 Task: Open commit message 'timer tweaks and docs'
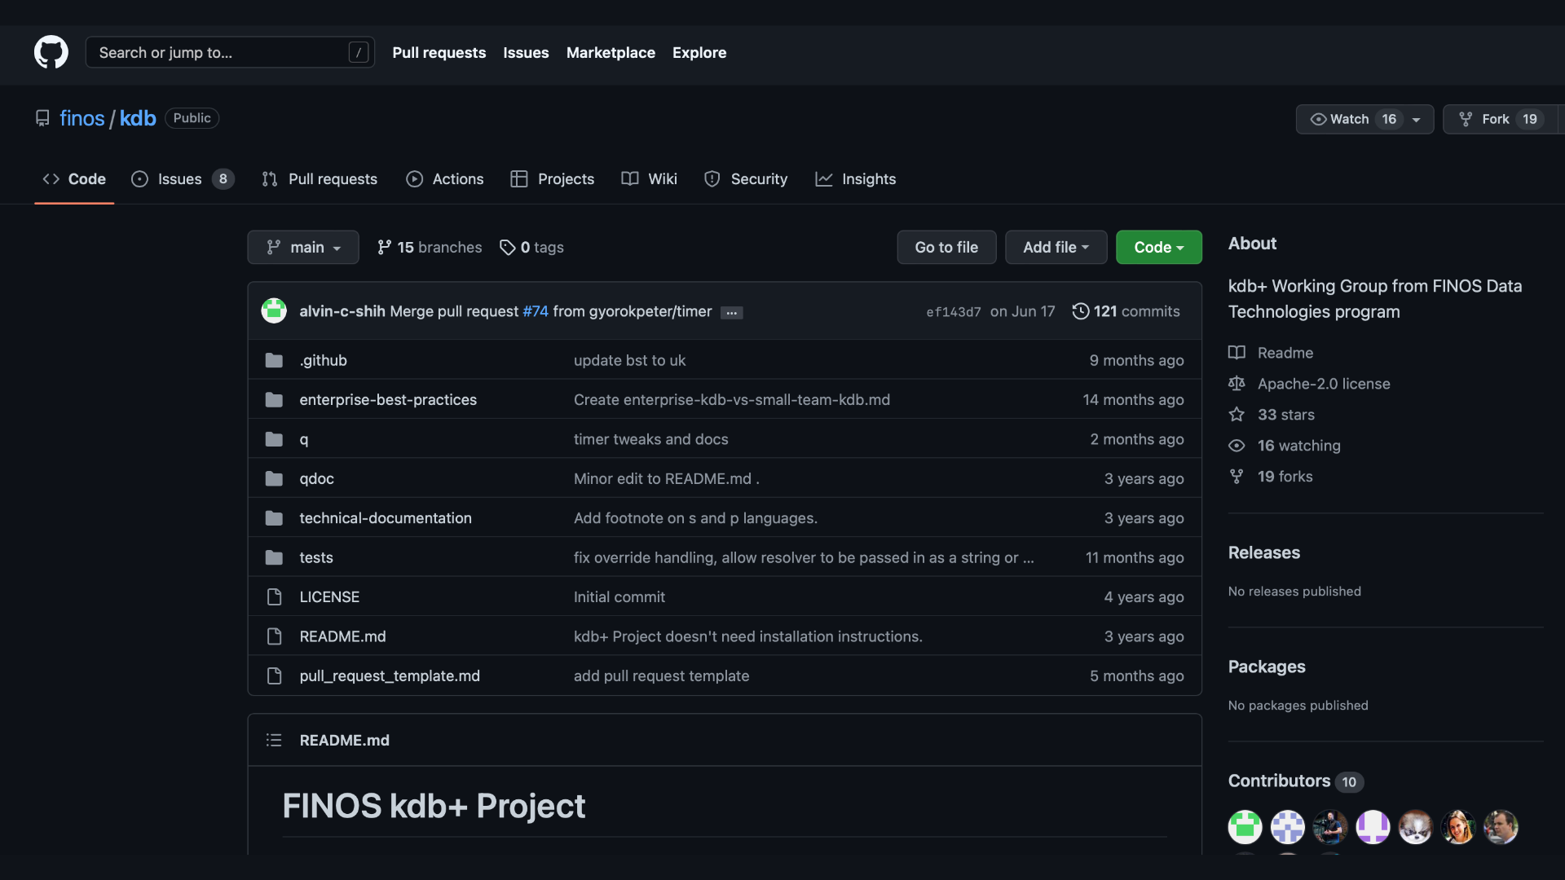click(x=651, y=439)
